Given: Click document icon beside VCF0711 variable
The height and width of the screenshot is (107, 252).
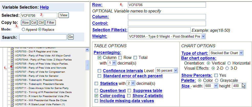Looking at the screenshot, I should 12,88.
